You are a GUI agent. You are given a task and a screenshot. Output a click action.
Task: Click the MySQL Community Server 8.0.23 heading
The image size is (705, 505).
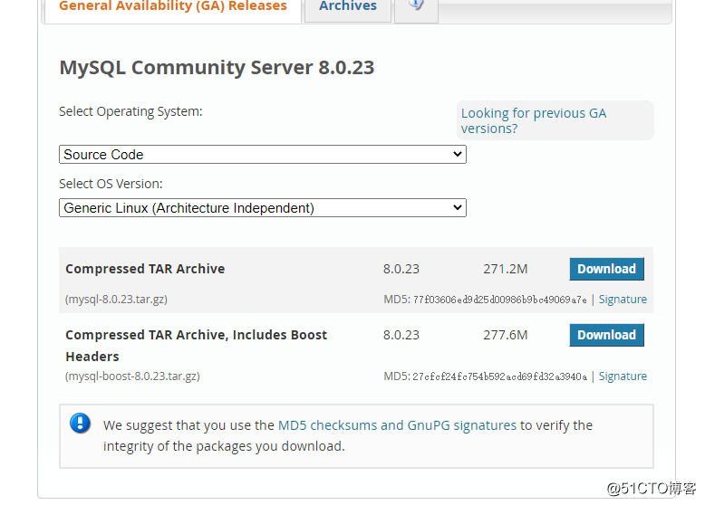217,68
